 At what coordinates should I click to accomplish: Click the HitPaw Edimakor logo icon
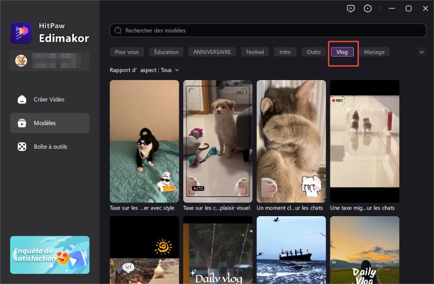(21, 33)
